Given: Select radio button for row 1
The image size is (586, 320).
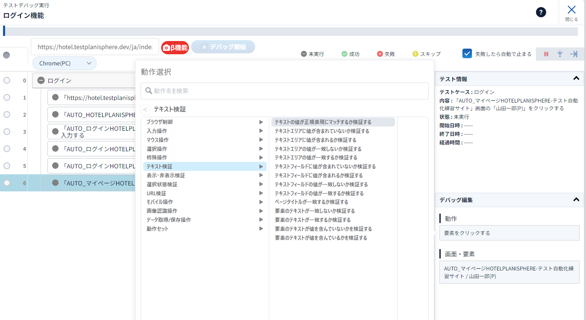Looking at the screenshot, I should [x=7, y=97].
